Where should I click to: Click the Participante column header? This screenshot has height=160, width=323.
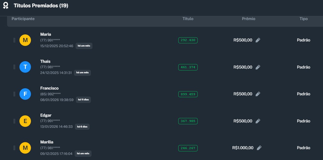click(x=23, y=19)
